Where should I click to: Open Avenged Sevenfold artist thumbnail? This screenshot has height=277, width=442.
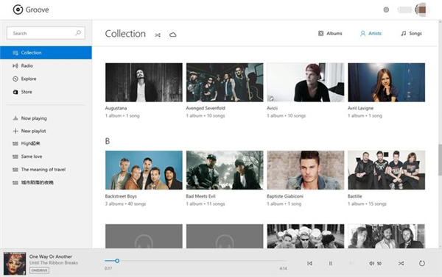point(225,82)
